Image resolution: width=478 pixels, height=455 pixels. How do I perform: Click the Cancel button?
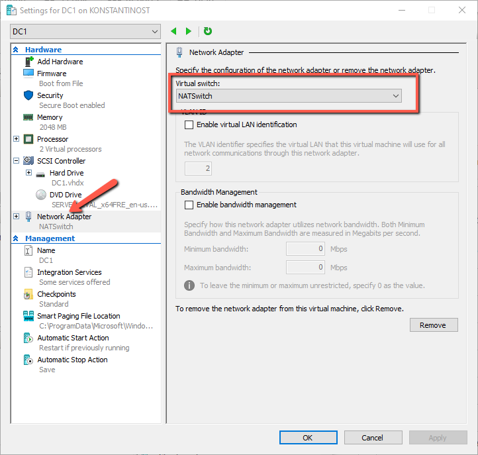click(x=373, y=438)
